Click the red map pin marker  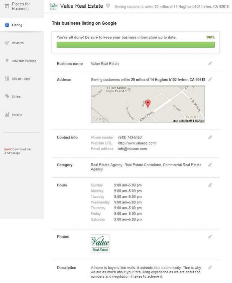point(148,104)
